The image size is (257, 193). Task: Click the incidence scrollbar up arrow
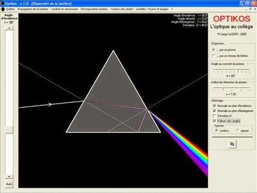tap(9, 28)
